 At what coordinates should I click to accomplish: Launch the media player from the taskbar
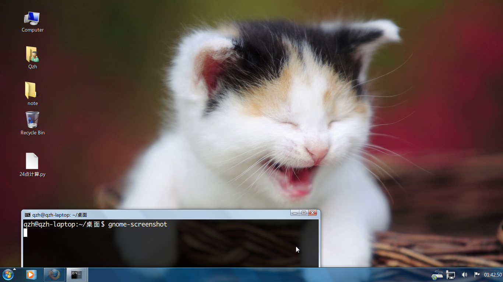31,274
